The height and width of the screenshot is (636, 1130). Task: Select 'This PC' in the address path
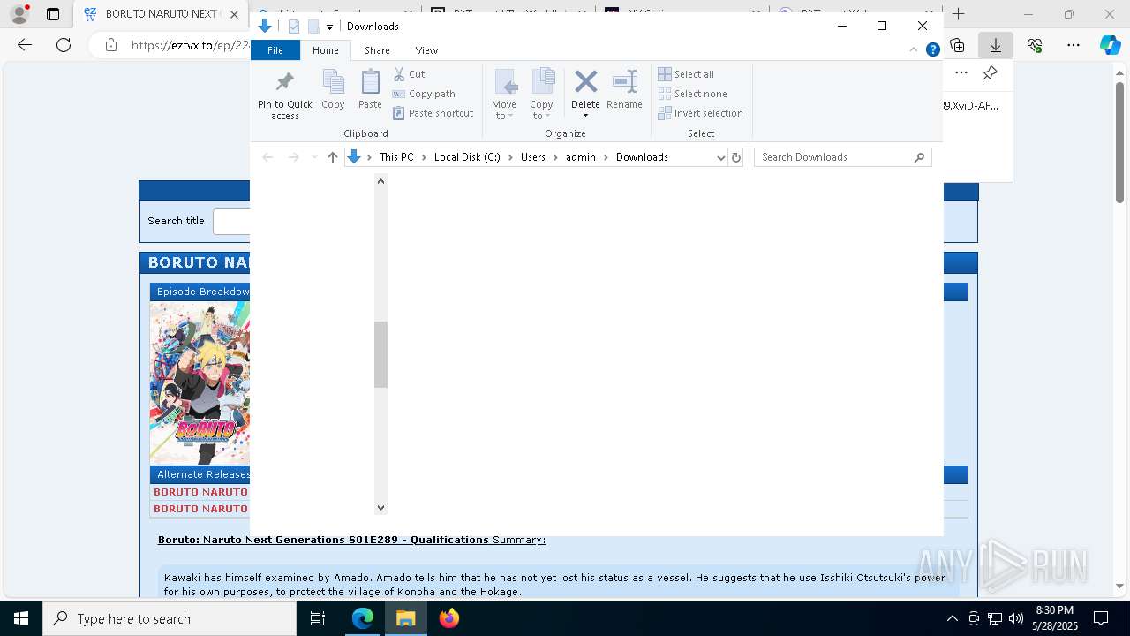396,157
